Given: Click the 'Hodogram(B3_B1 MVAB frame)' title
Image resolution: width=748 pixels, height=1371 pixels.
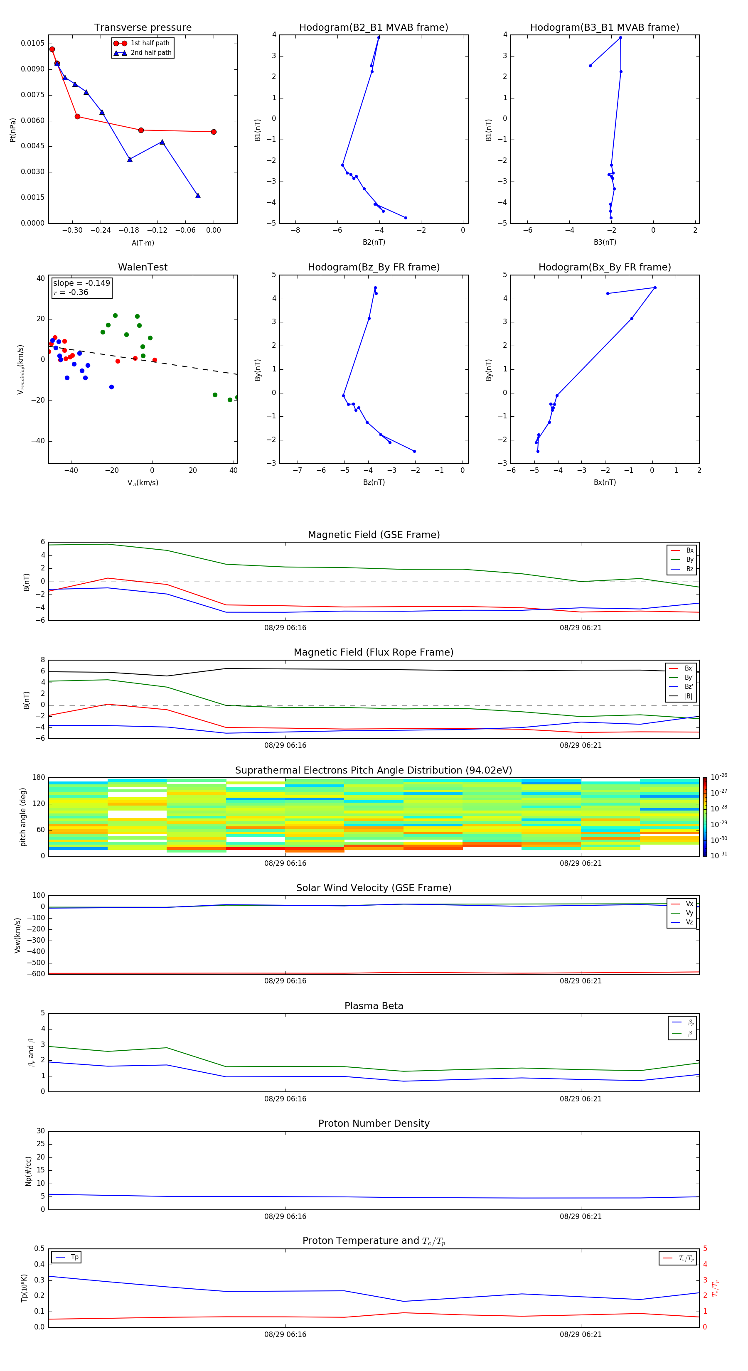Looking at the screenshot, I should tap(605, 28).
